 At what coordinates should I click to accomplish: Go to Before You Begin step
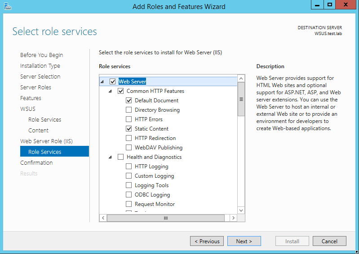coord(41,55)
